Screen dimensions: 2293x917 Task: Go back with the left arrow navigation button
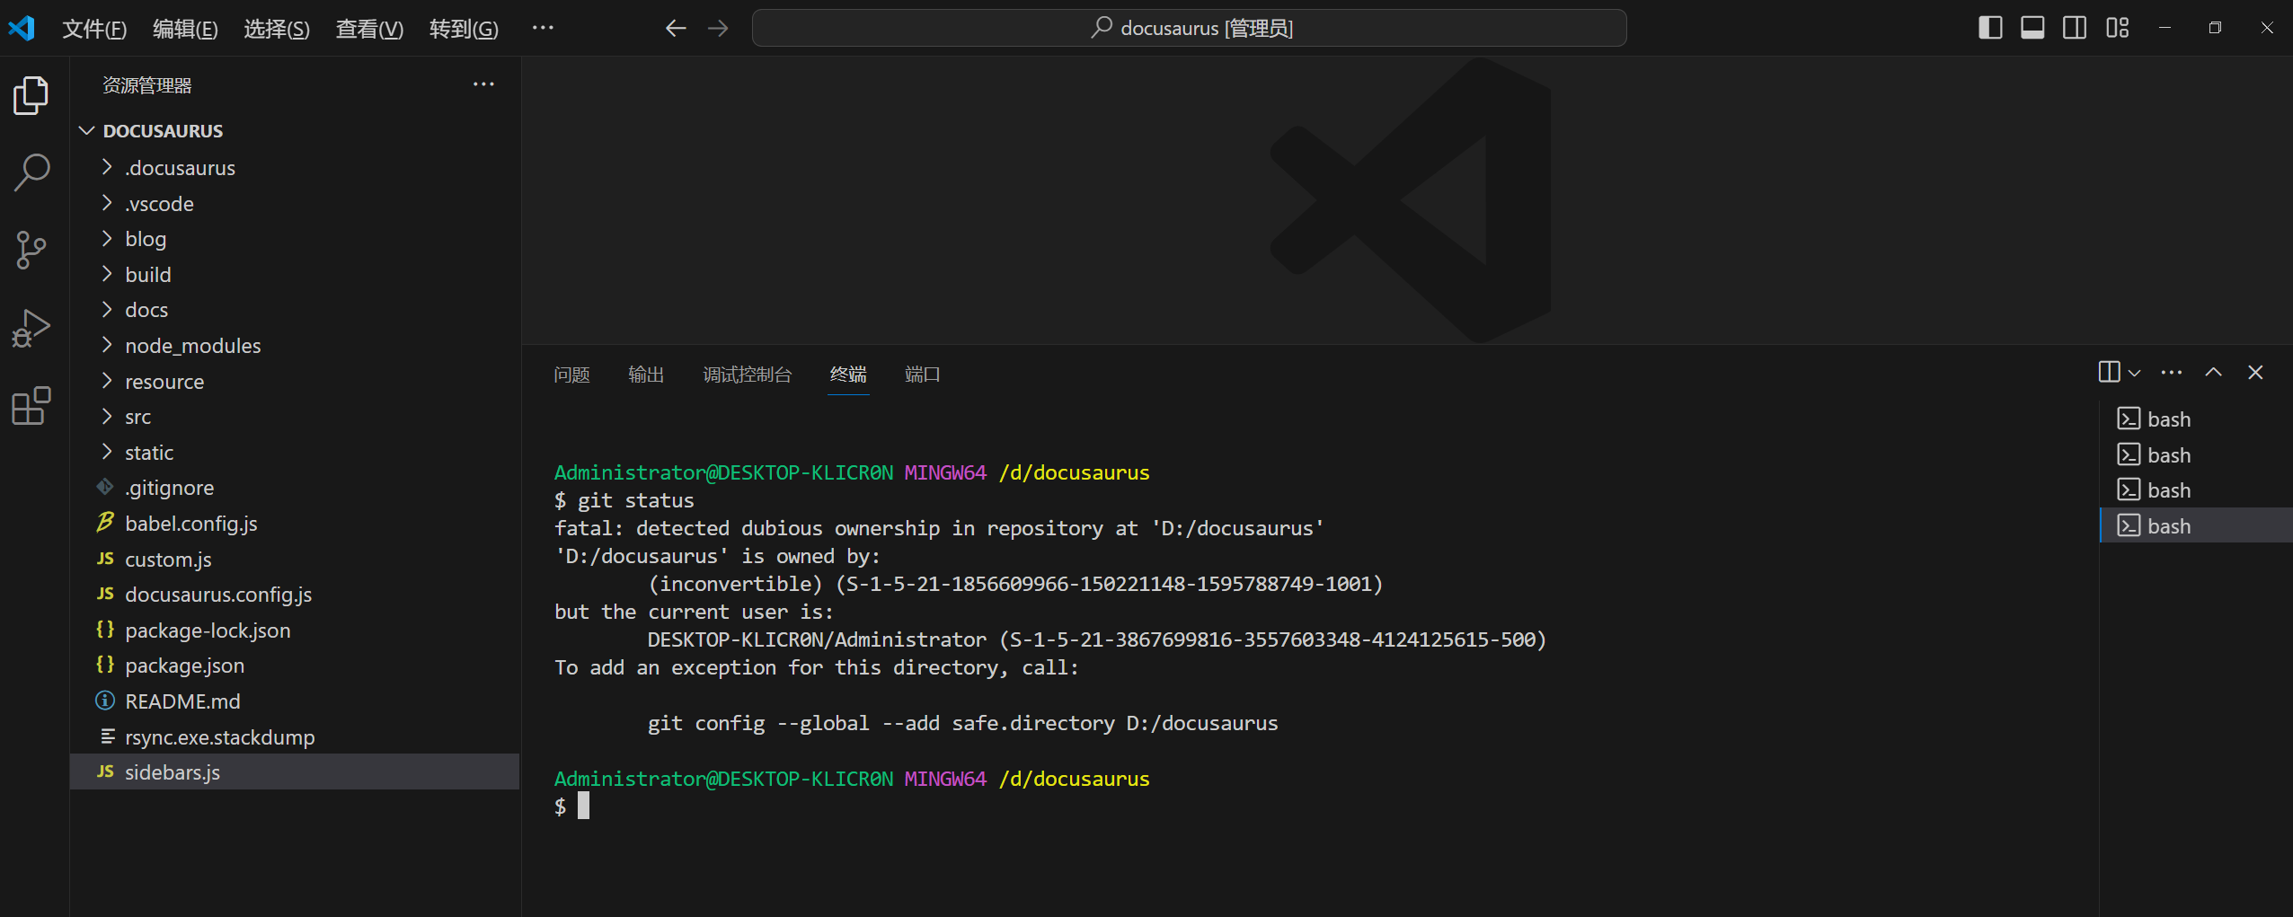[x=676, y=28]
